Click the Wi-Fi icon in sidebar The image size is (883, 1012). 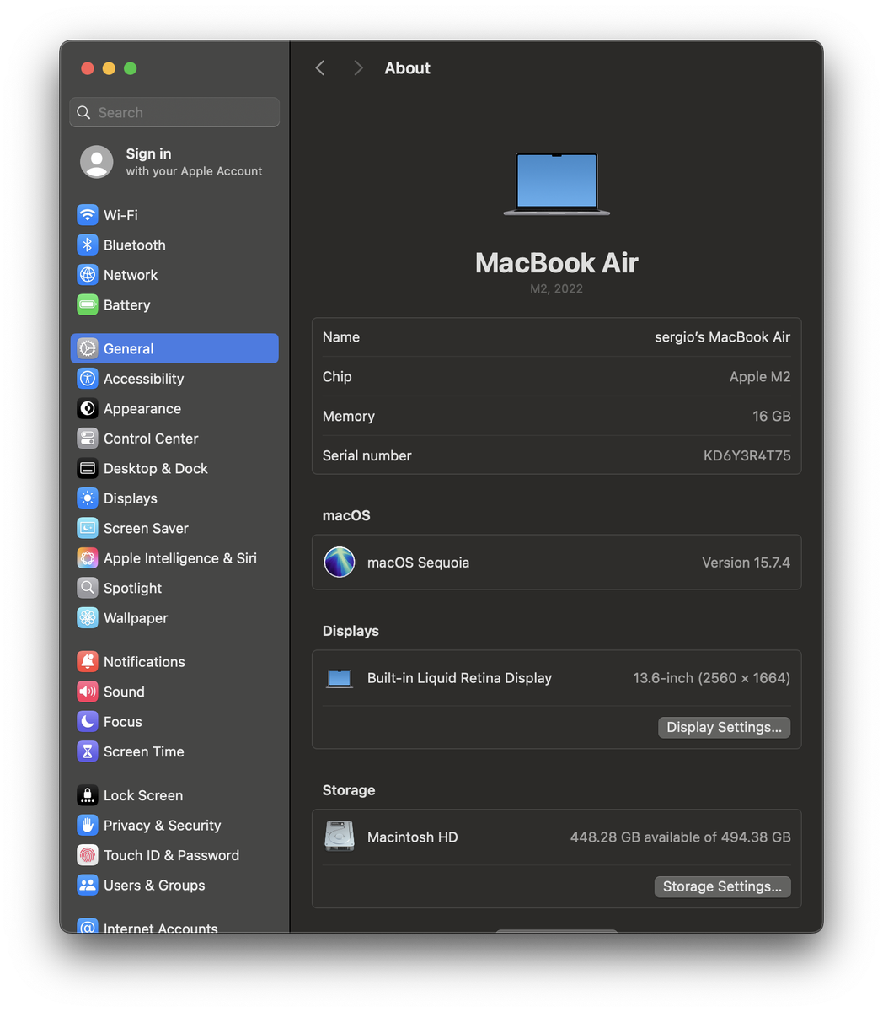(x=88, y=215)
